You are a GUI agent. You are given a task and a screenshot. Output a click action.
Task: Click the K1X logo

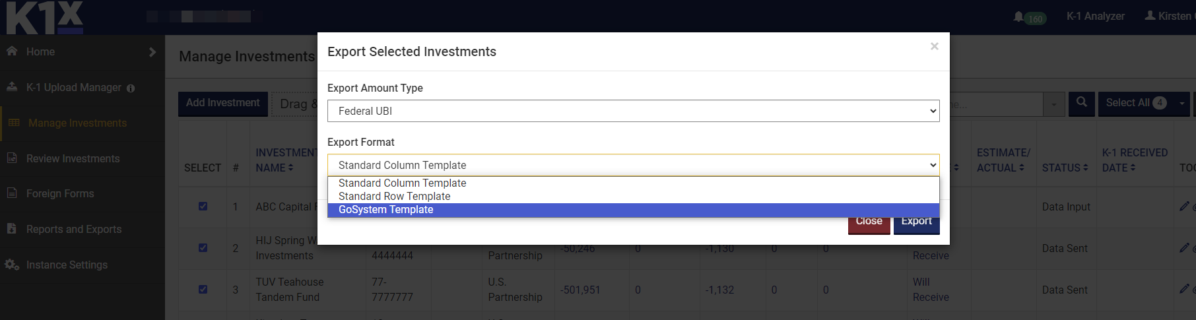click(x=45, y=17)
